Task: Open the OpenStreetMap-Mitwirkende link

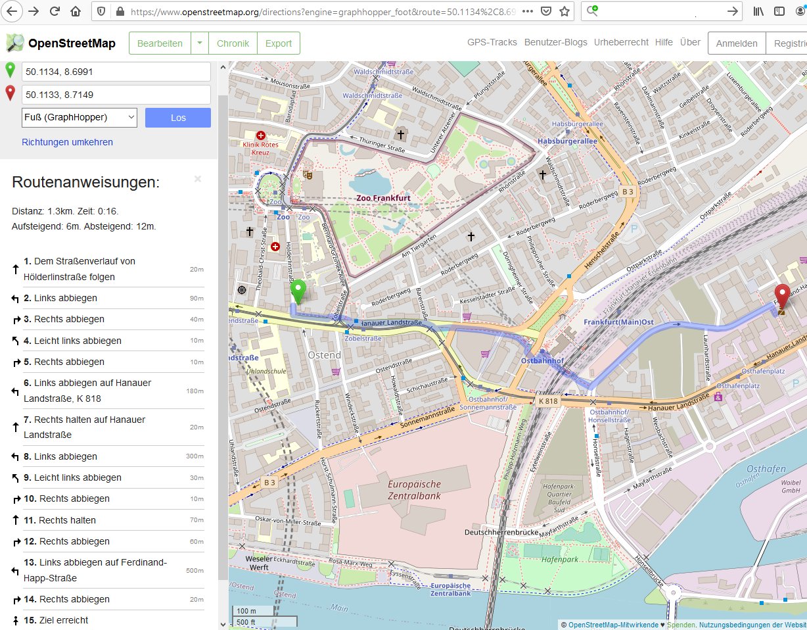Action: pos(613,625)
